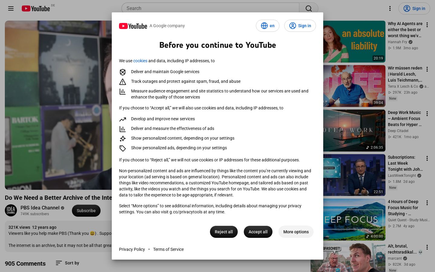Image resolution: width=435 pixels, height=272 pixels.
Task: Open the 'en' language selector
Action: [268, 26]
